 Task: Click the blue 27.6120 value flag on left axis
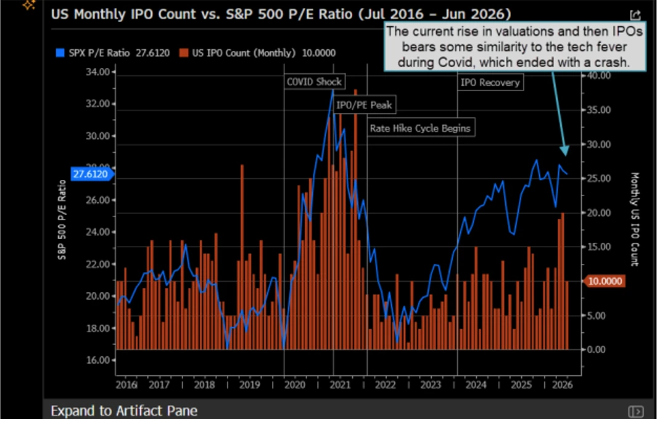92,174
